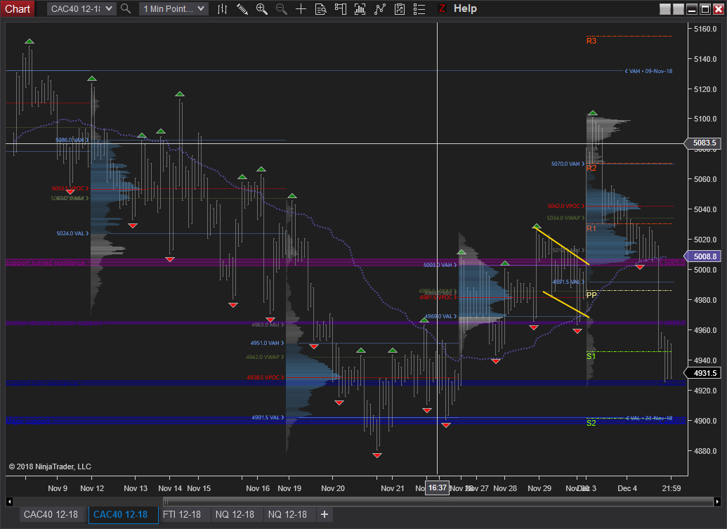Image resolution: width=727 pixels, height=529 pixels.
Task: Open the Help menu
Action: (465, 8)
